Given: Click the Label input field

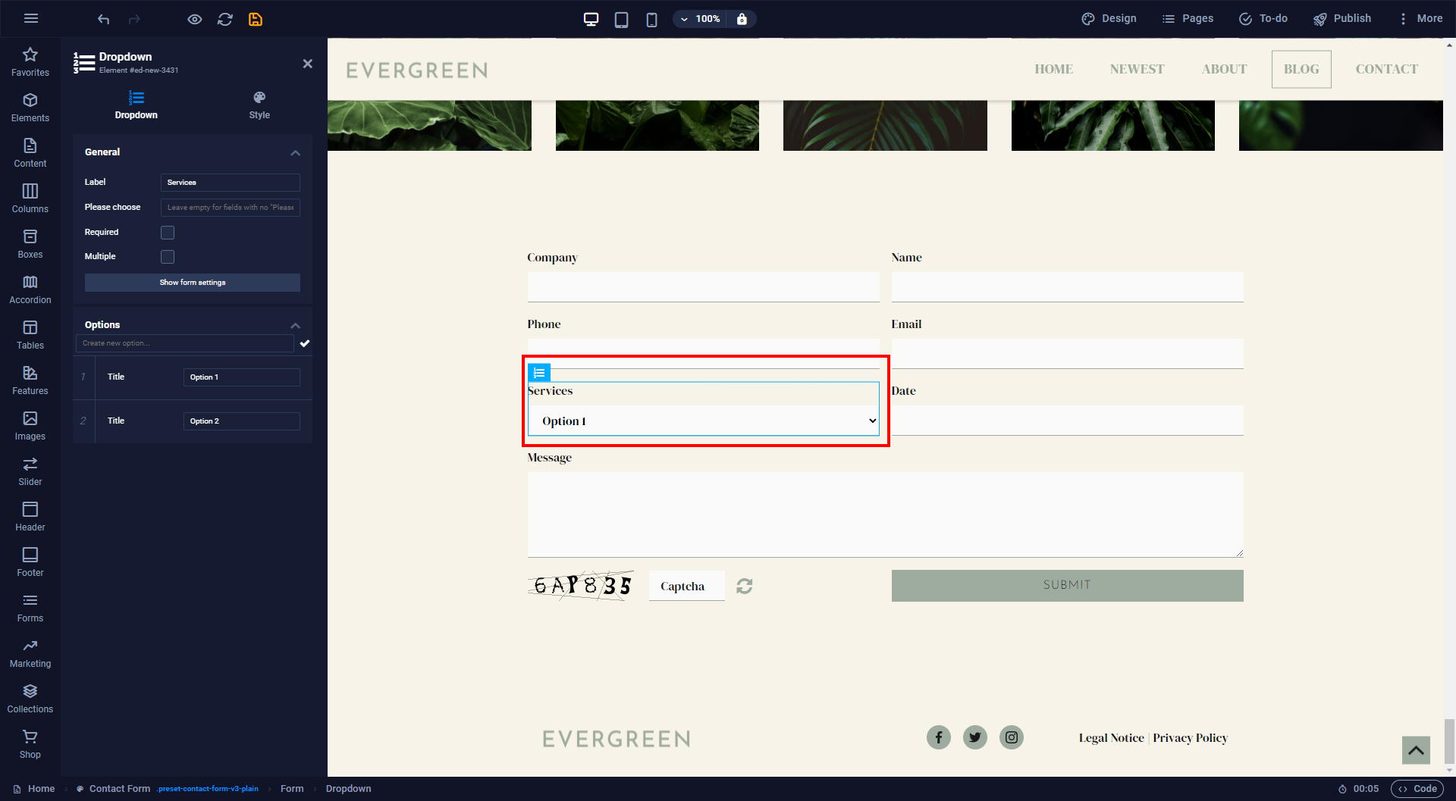Looking at the screenshot, I should tap(230, 183).
